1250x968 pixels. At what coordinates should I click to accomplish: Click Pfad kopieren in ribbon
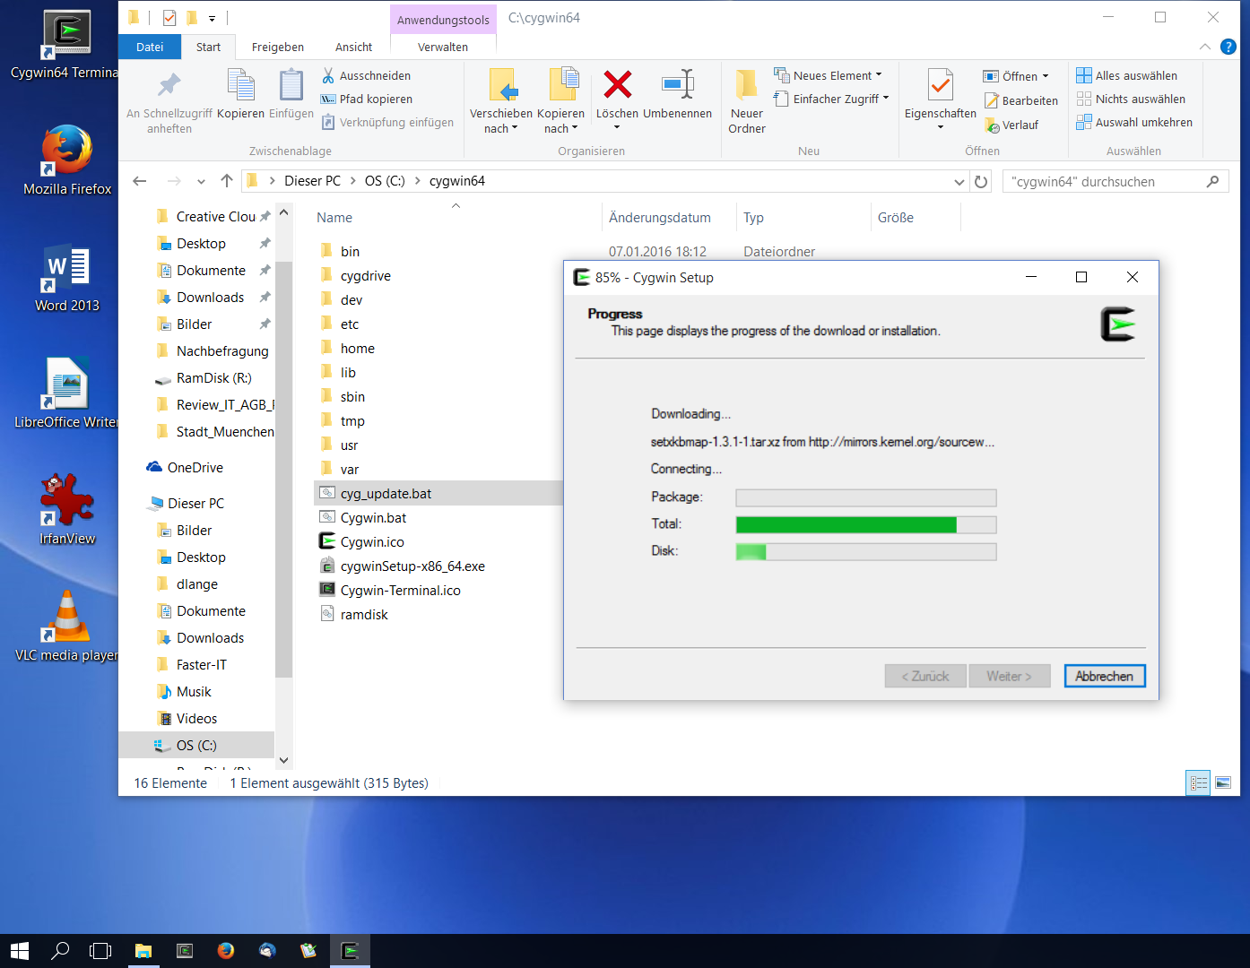click(x=367, y=99)
